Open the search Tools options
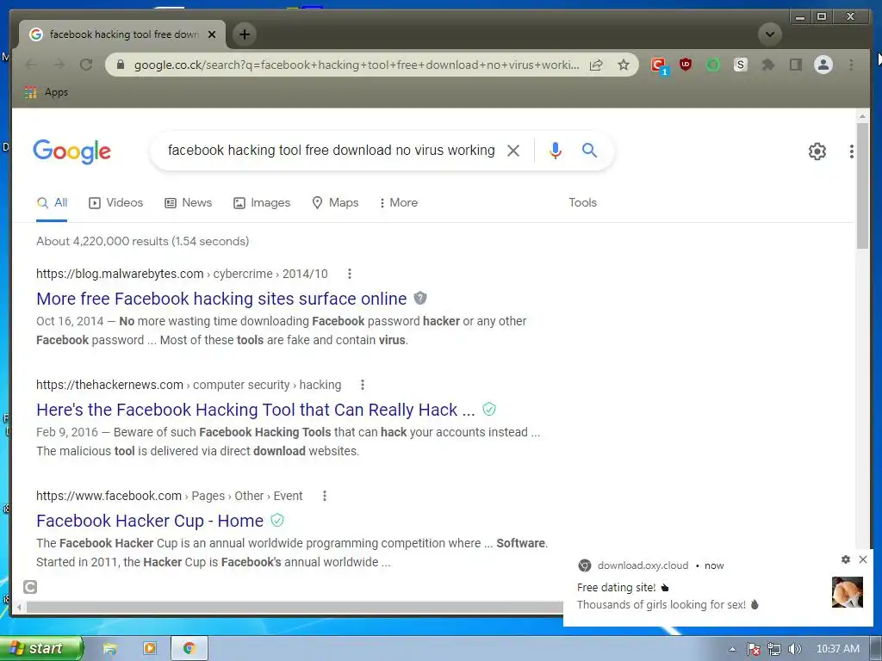 582,203
